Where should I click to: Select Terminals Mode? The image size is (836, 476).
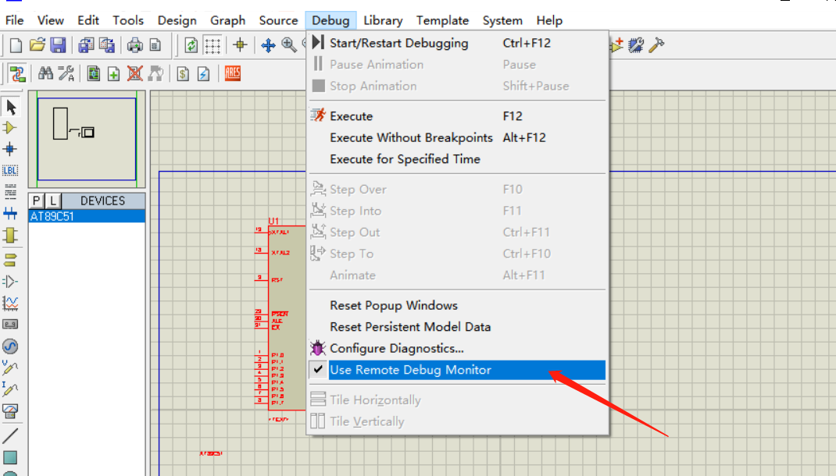click(10, 260)
